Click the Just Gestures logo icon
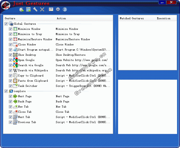Screen dimensions: 180x148 tap(6, 5)
